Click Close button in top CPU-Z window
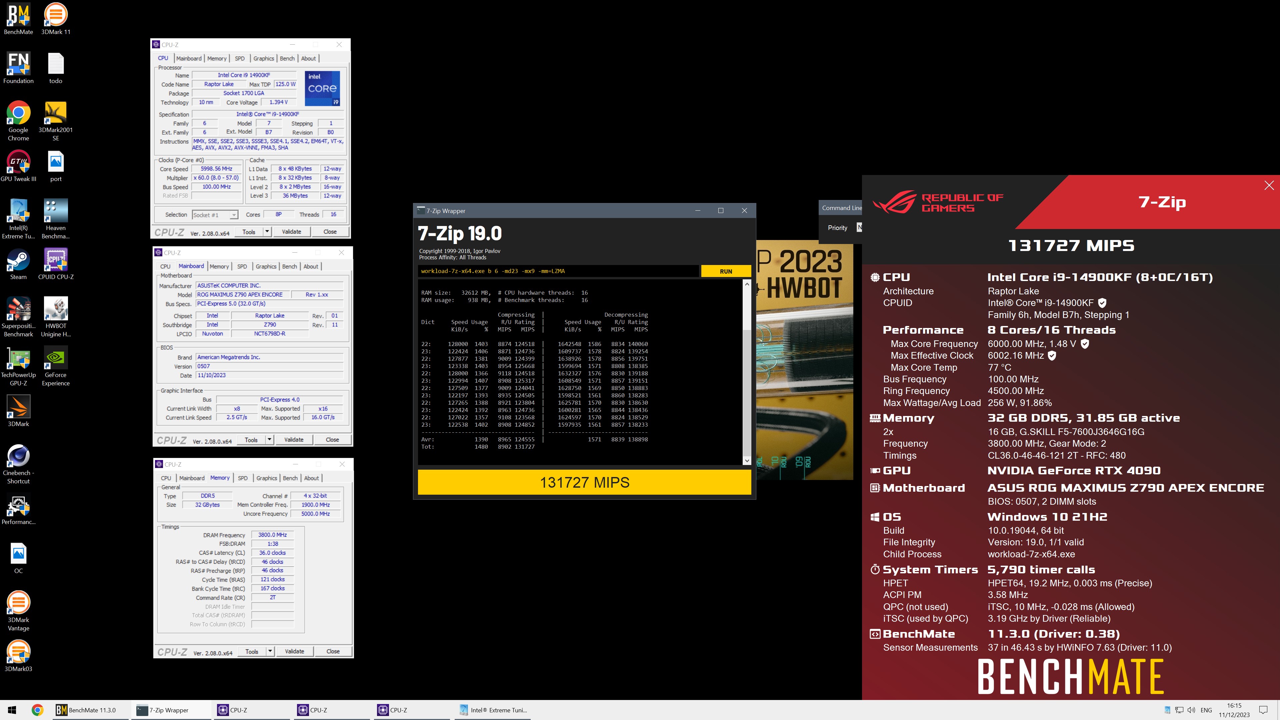 330,232
